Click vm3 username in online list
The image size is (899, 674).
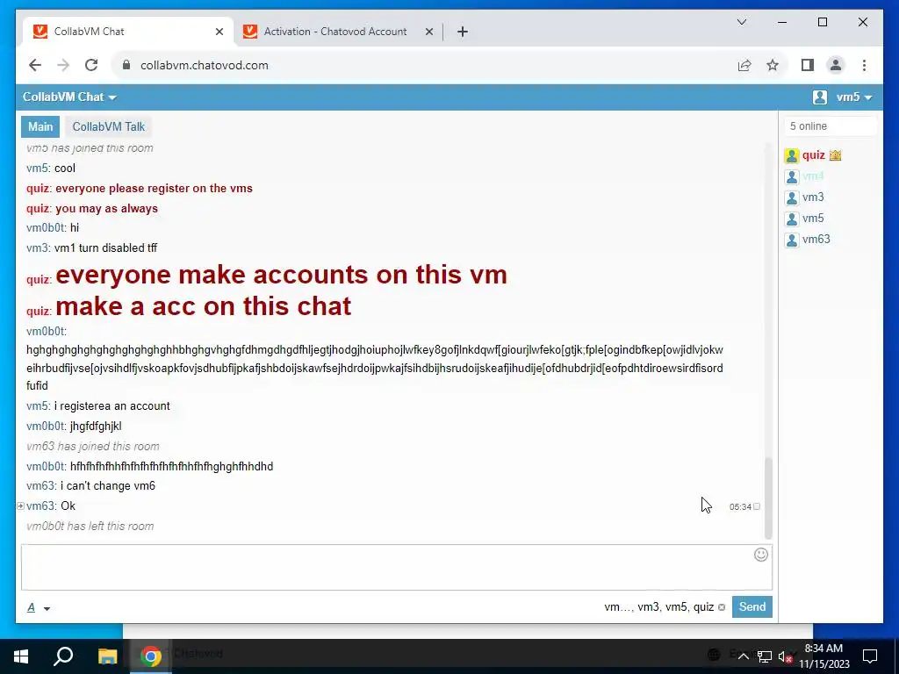813,197
